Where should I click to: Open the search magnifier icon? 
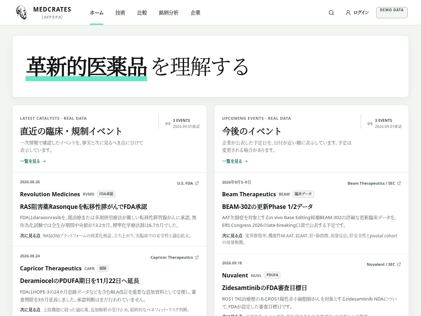(331, 13)
